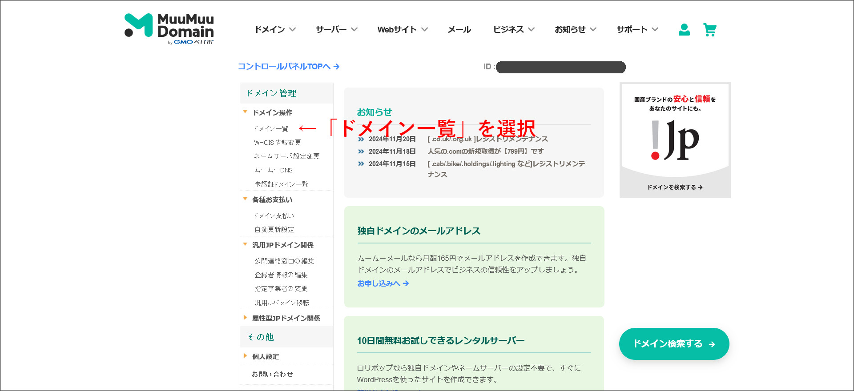The height and width of the screenshot is (391, 854).
Task: Open 汎用JPドメイン移転 in the sidebar
Action: (x=282, y=303)
